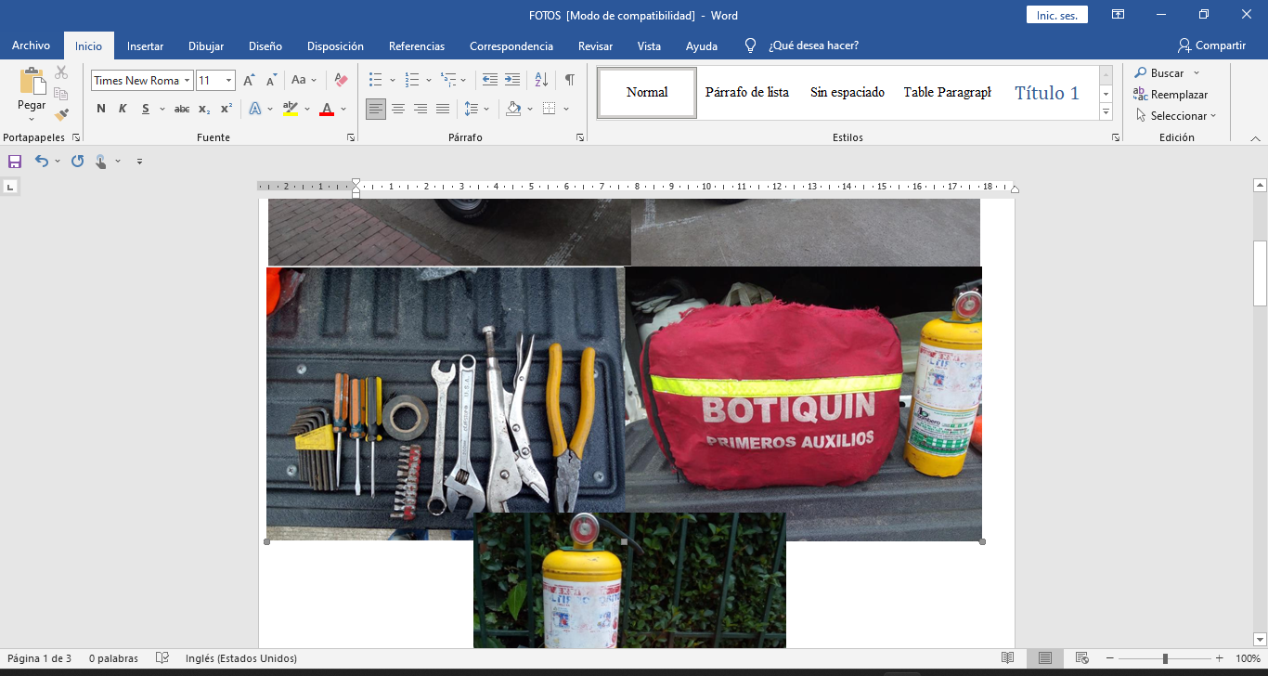Click the Save icon in quick access toolbar
This screenshot has height=676, width=1268.
point(15,162)
